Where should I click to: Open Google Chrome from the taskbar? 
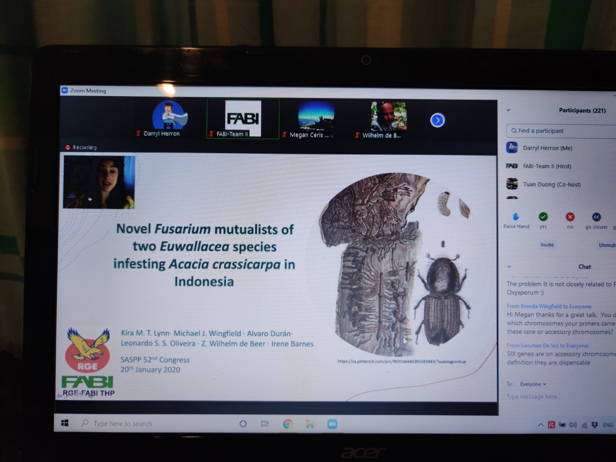point(287,423)
